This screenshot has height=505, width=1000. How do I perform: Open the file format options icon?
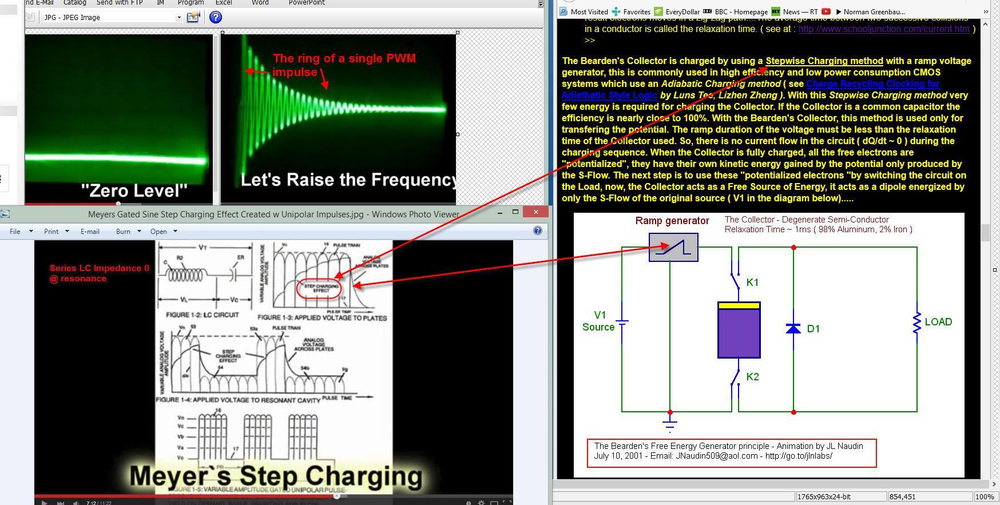click(x=193, y=17)
